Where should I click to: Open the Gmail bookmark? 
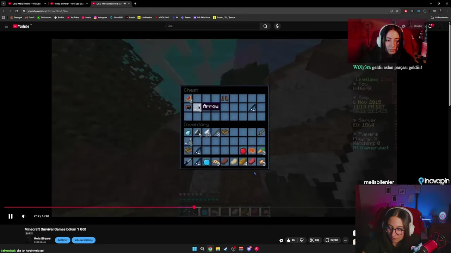(30, 17)
